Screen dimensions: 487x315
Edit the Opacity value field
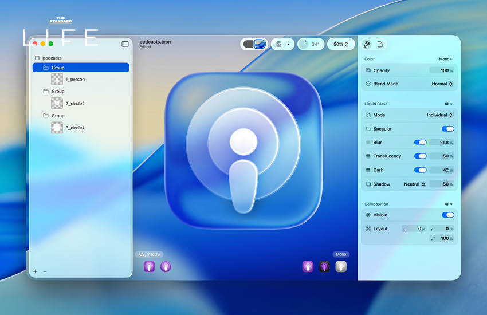tap(442, 70)
